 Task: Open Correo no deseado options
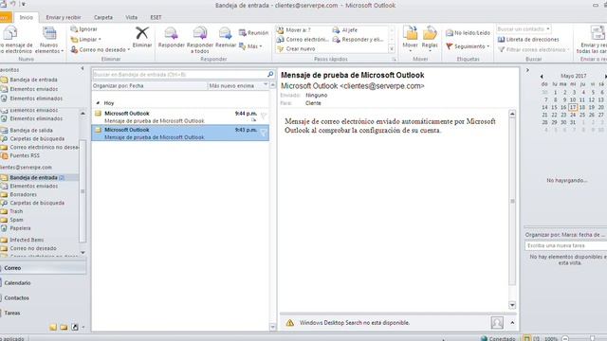101,50
